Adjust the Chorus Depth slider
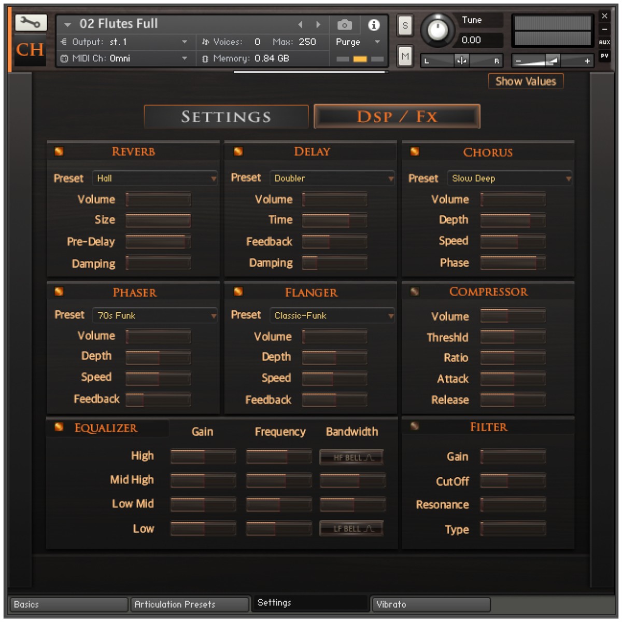Screen dimensions: 622x622 (513, 219)
